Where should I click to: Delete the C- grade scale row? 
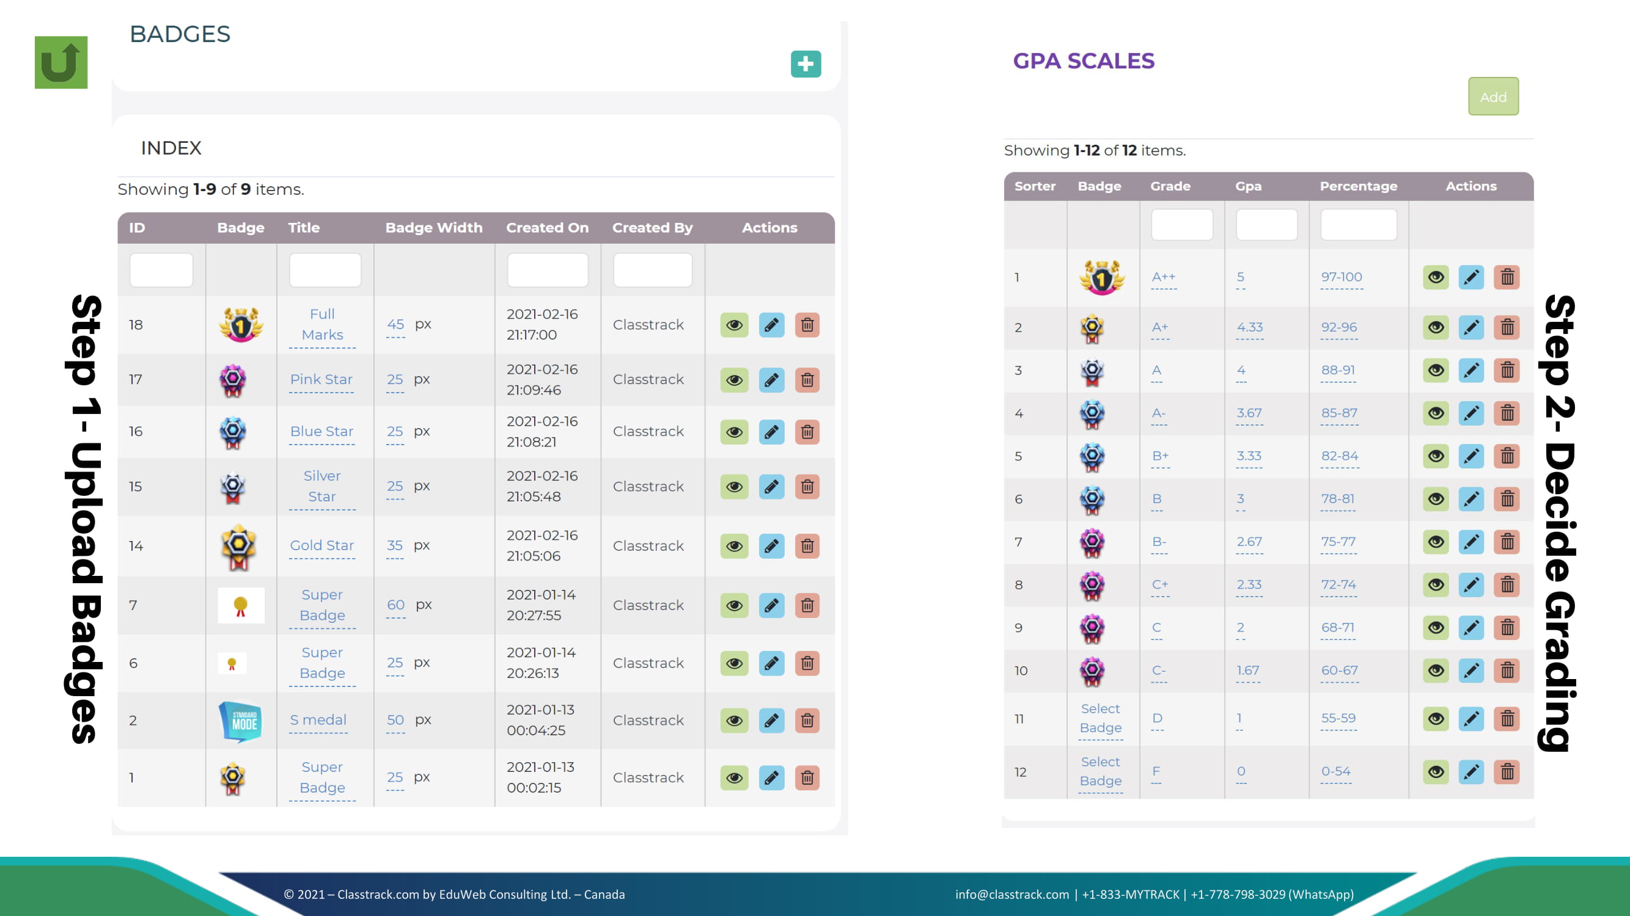point(1507,670)
